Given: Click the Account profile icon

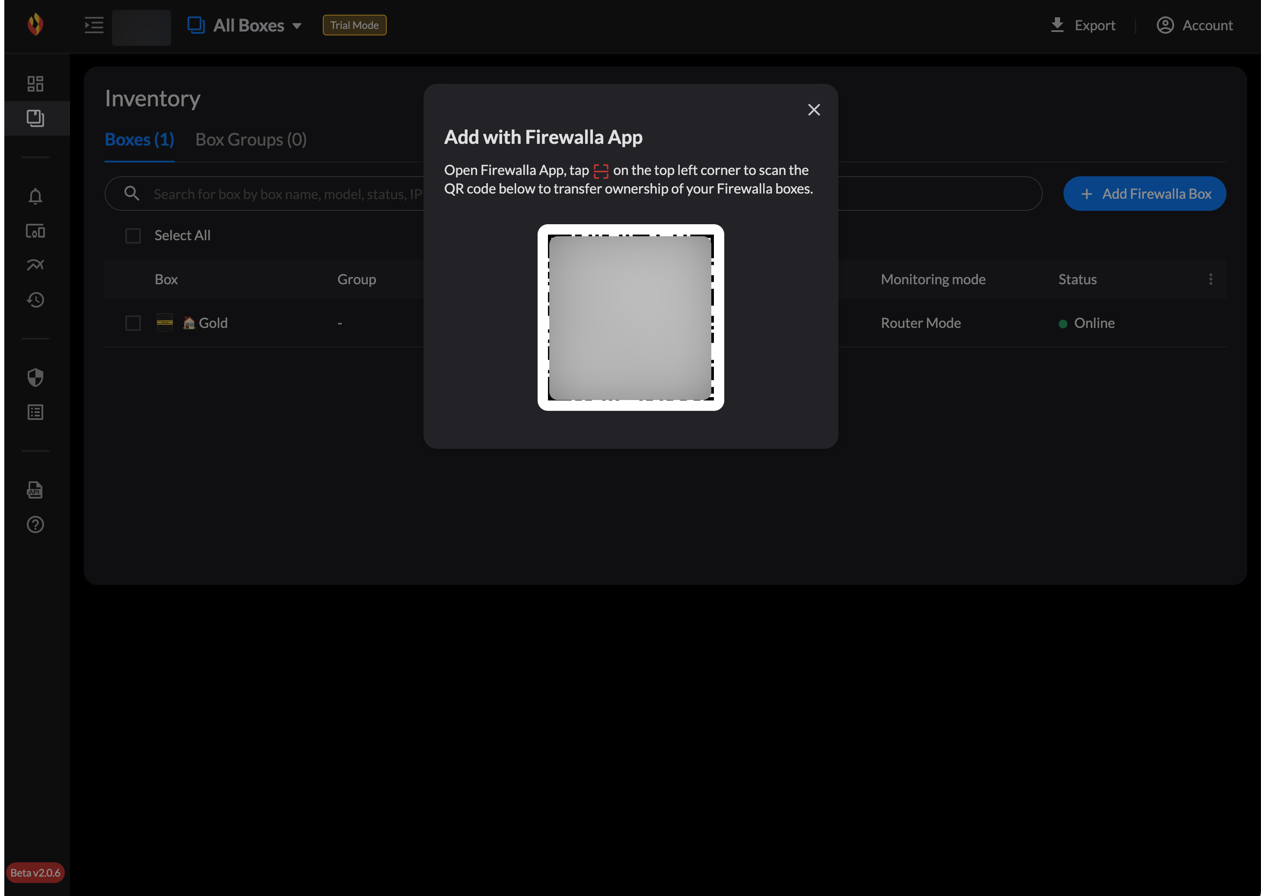Looking at the screenshot, I should click(x=1165, y=25).
